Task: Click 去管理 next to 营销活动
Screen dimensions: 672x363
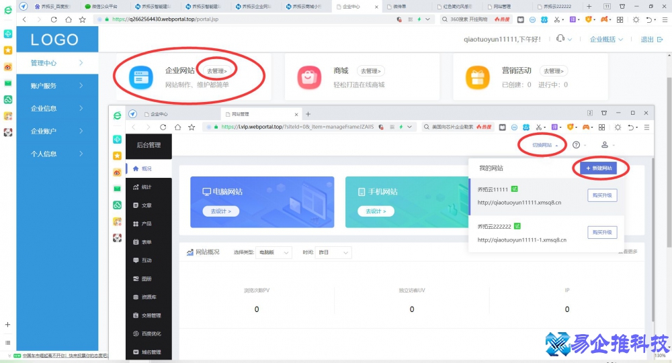Action: 553,71
